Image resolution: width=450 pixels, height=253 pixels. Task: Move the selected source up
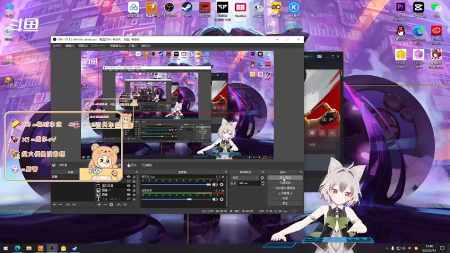(x=119, y=205)
